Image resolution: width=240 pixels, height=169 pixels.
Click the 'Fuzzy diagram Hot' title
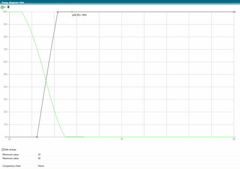coord(13,3)
